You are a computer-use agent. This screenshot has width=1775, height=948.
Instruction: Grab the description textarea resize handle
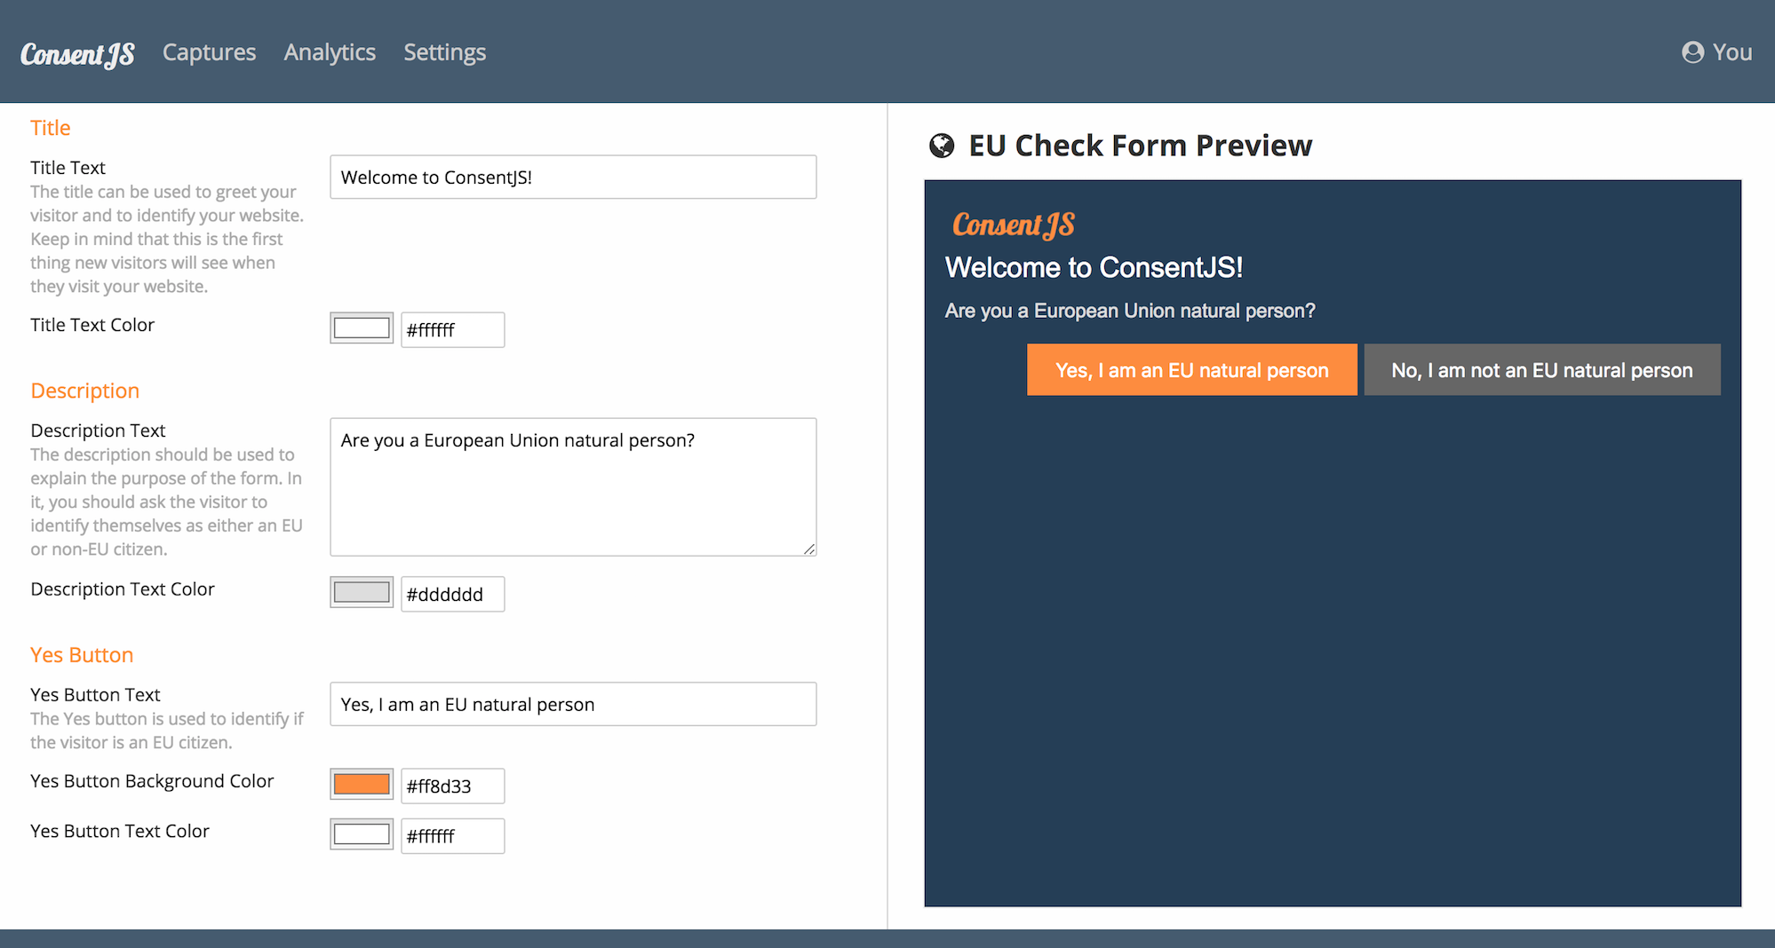point(809,549)
